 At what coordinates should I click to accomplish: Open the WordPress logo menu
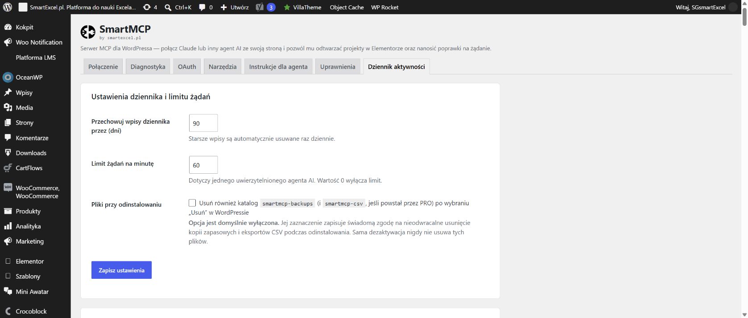point(8,7)
